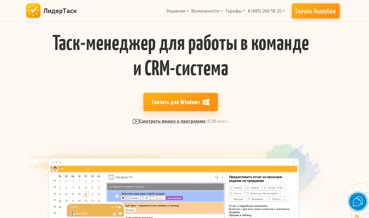The height and width of the screenshot is (218, 369).
Task: Click the ЛидерТаск logo icon
Action: point(33,11)
